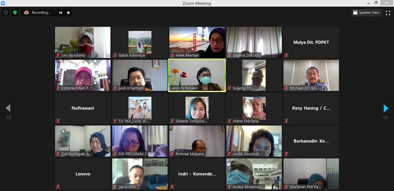
Task: Select Jasra-KPAI video tile
Action: 140,174
